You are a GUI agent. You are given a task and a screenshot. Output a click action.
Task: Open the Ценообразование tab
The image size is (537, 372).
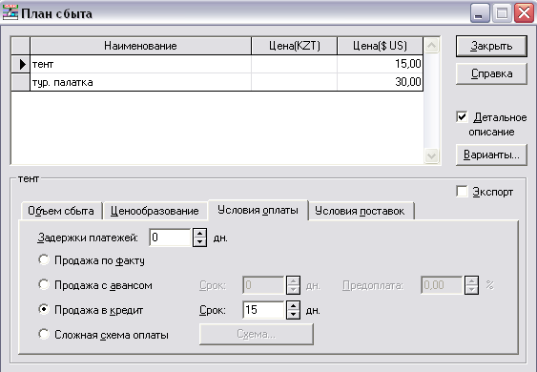pos(155,211)
